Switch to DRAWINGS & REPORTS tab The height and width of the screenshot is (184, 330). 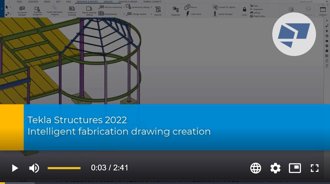[87, 2]
